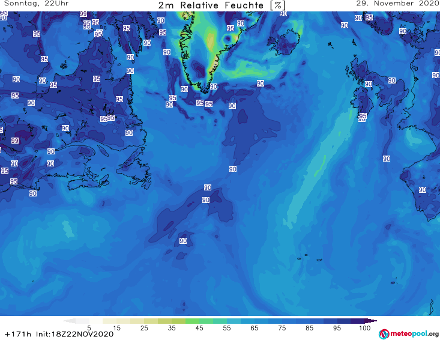Click the legend value "75"
Image resolution: width=440 pixels, height=340 pixels.
tap(282, 328)
